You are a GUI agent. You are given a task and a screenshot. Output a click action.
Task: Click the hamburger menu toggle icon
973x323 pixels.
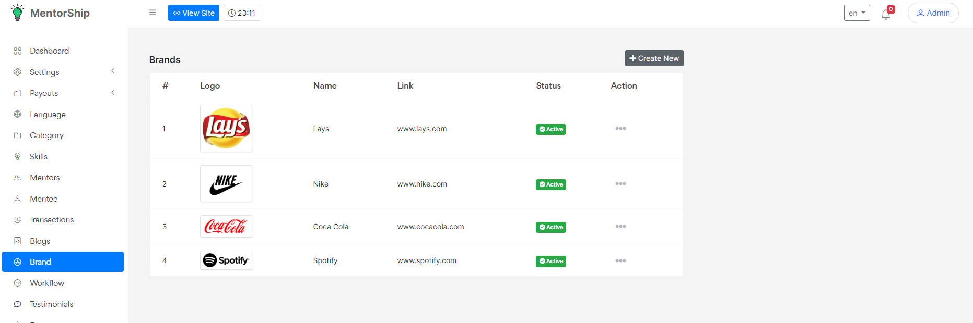tap(153, 13)
